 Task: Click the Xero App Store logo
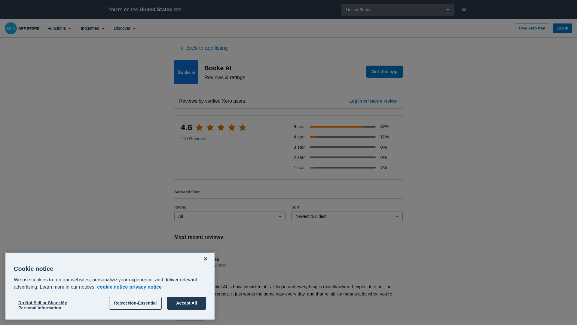point(22,28)
